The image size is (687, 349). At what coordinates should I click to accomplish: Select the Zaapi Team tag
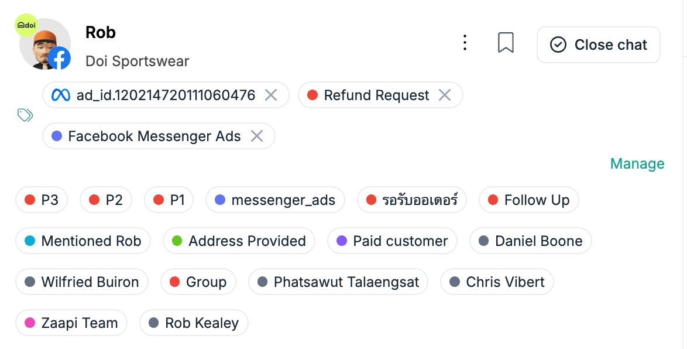71,323
